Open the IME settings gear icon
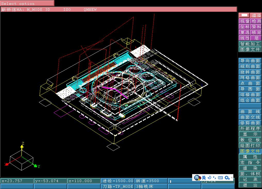The height and width of the screenshot is (189, 262). tap(227, 178)
